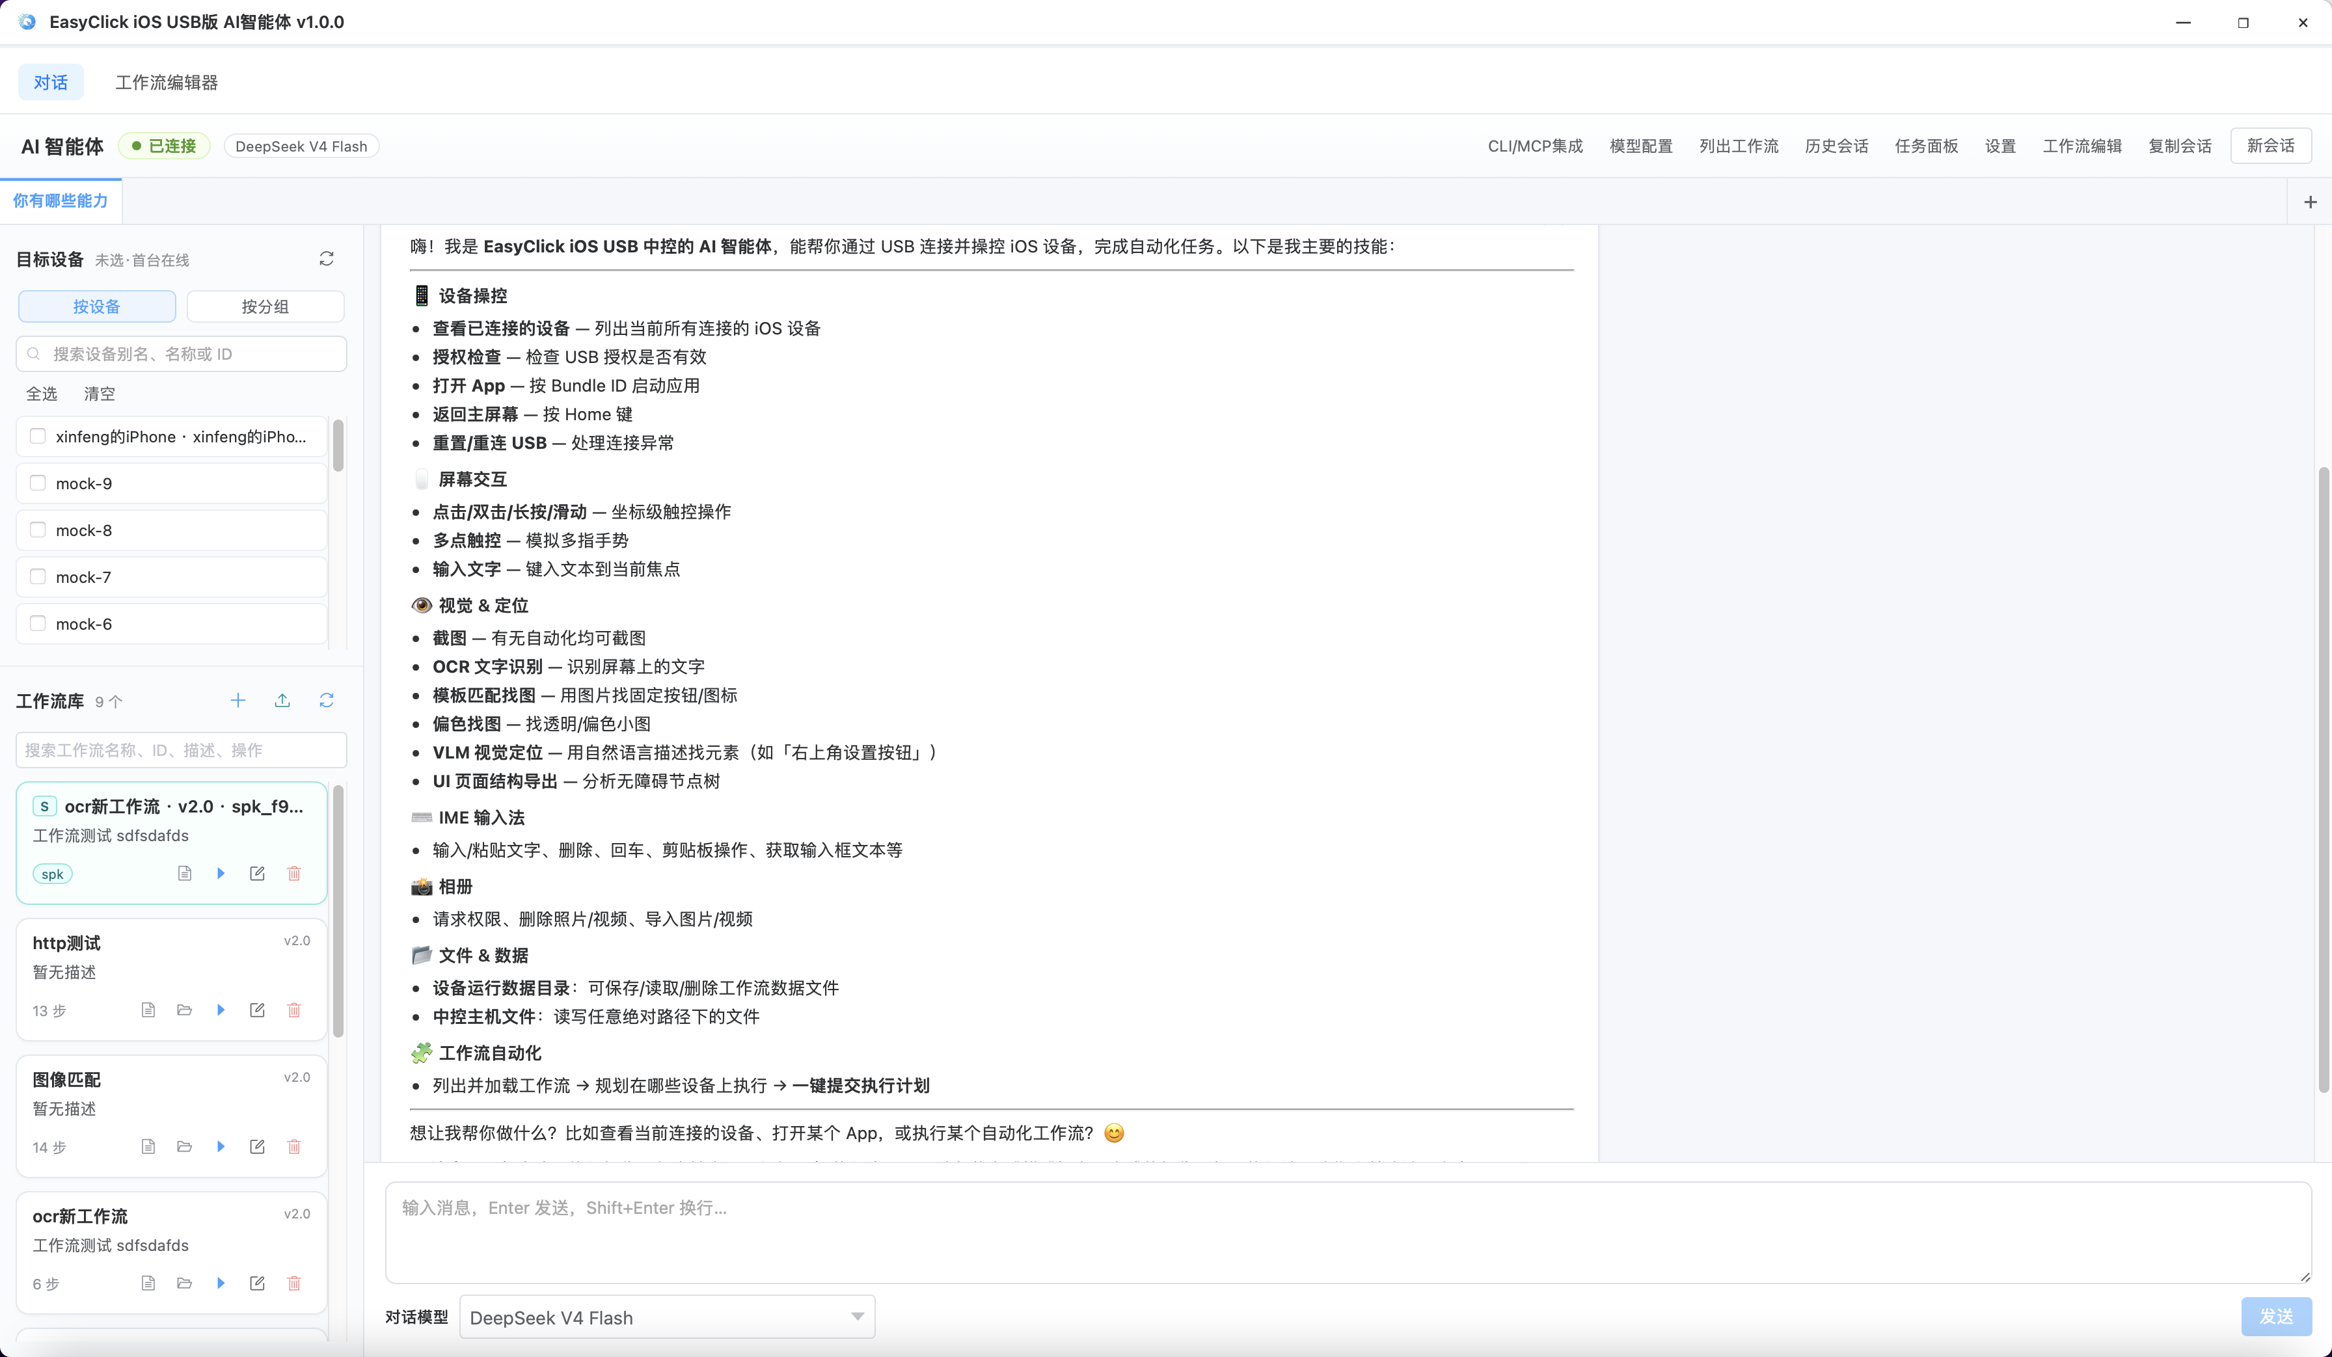
Task: Click 清空 to clear device selection
Action: coord(100,394)
